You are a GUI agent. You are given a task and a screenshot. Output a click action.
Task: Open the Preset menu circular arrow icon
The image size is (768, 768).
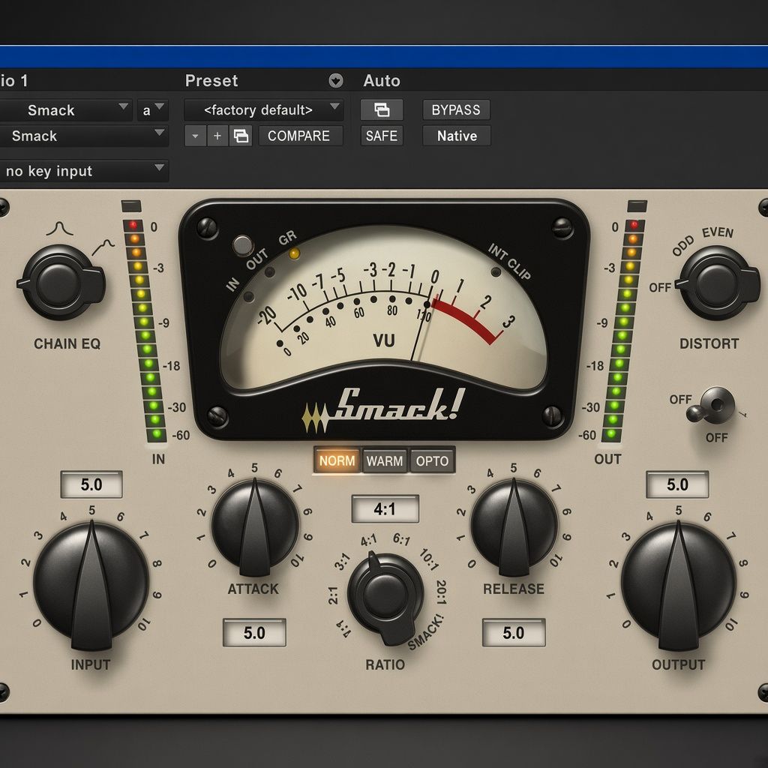pos(336,81)
